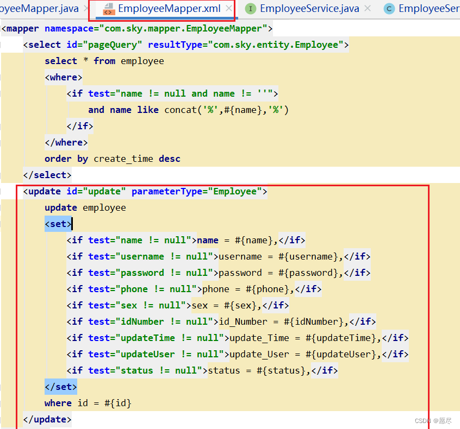Click the mapper namespace declaration line
The width and height of the screenshot is (460, 429).
pos(136,29)
